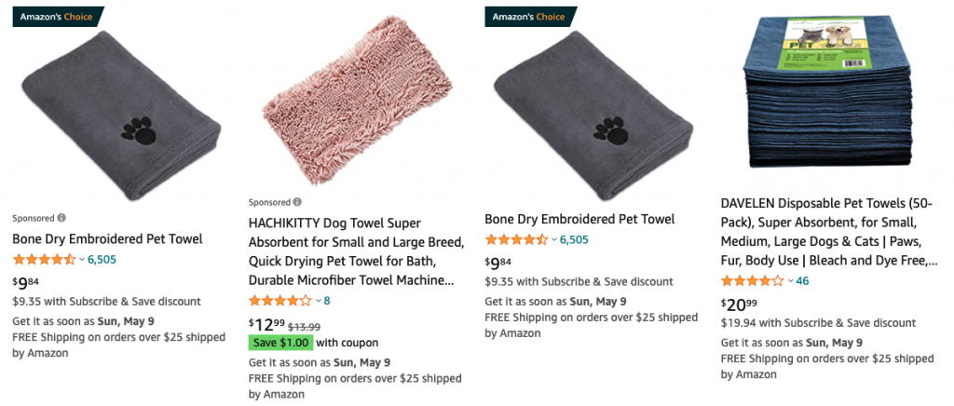Click star rating of sponsored Bone Dry towel
Screen dimensions: 954x406
pyautogui.click(x=44, y=260)
